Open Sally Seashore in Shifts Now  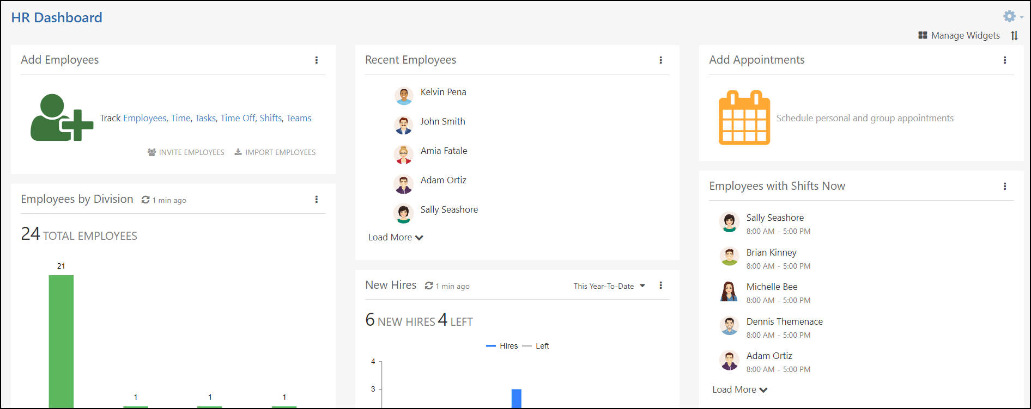[x=775, y=218]
